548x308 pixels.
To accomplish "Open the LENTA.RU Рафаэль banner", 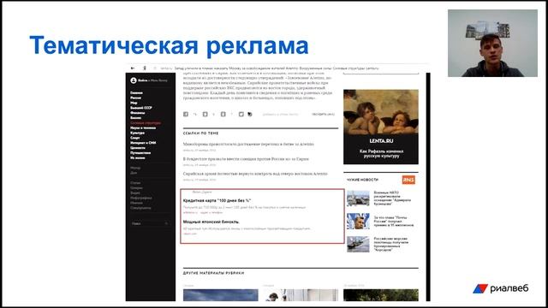I will coord(380,127).
